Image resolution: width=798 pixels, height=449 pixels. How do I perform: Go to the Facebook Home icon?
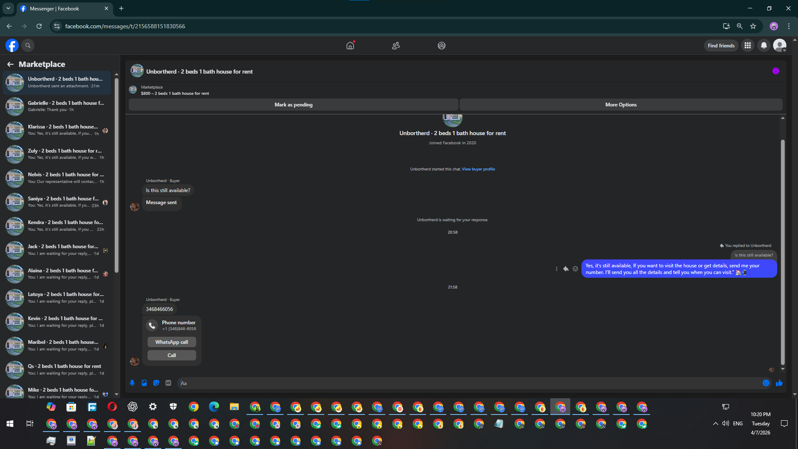click(350, 45)
